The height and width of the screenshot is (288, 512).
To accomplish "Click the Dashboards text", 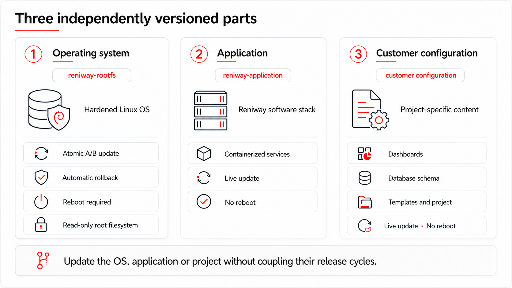I will tap(405, 154).
